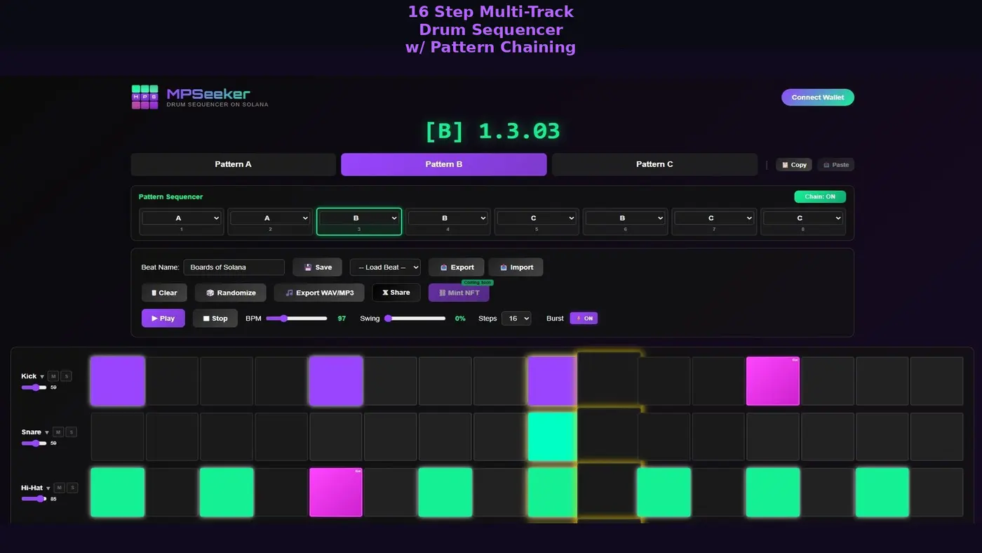982x553 pixels.
Task: Save the beat with Save button
Action: click(317, 267)
